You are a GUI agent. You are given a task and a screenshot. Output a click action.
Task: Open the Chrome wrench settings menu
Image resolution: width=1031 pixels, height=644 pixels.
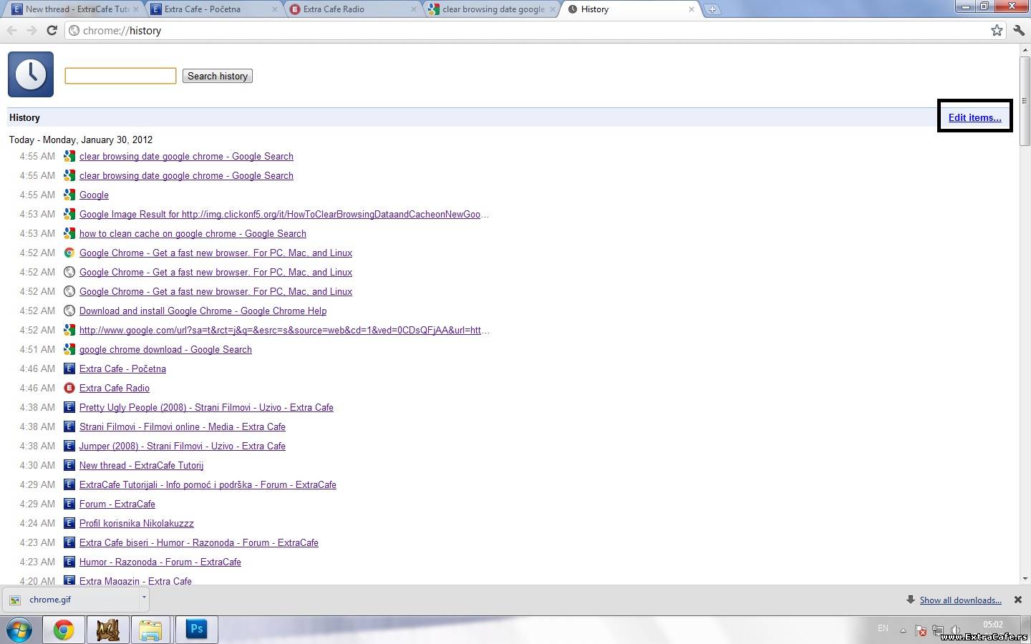(1019, 30)
